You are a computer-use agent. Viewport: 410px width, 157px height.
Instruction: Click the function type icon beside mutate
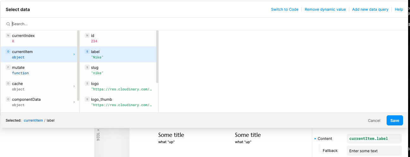tap(8, 68)
